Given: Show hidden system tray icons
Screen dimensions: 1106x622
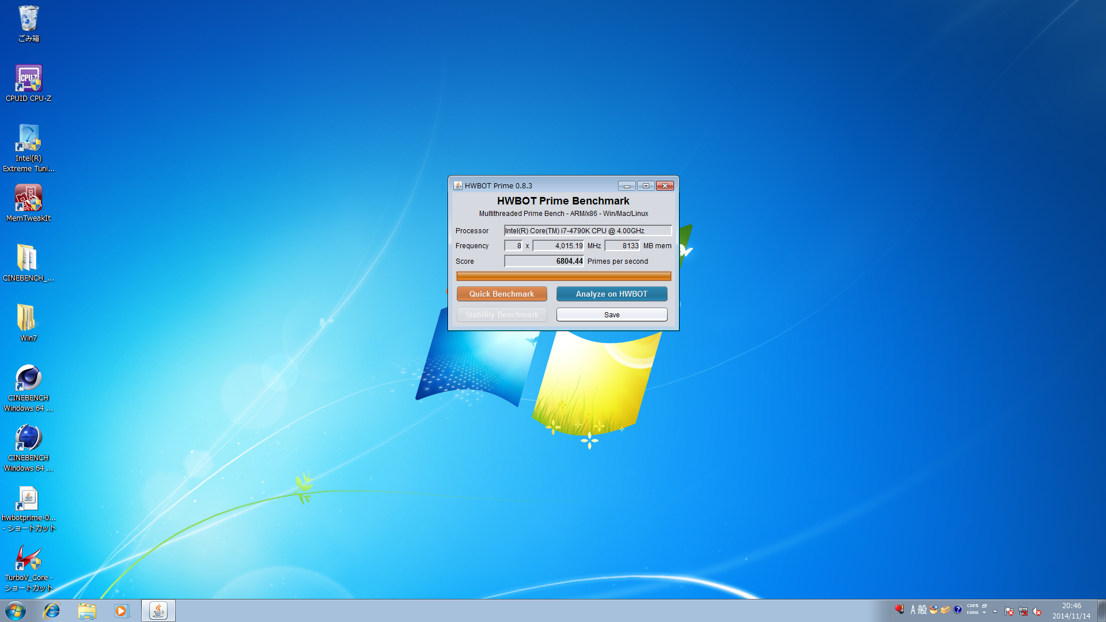Looking at the screenshot, I should coord(995,610).
